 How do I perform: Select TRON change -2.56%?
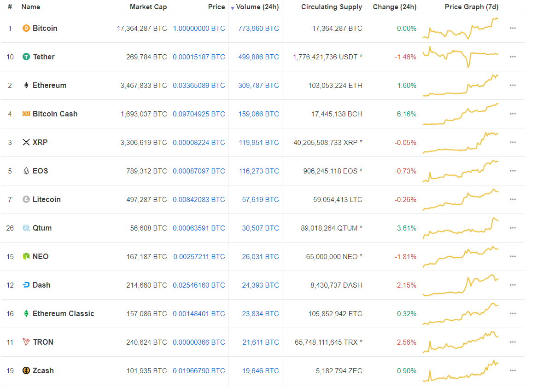405,342
